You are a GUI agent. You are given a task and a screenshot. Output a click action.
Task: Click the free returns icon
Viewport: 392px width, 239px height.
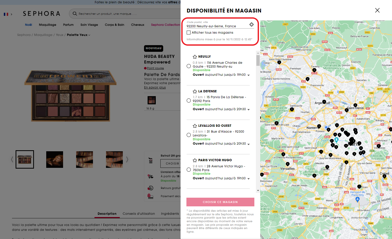150,188
